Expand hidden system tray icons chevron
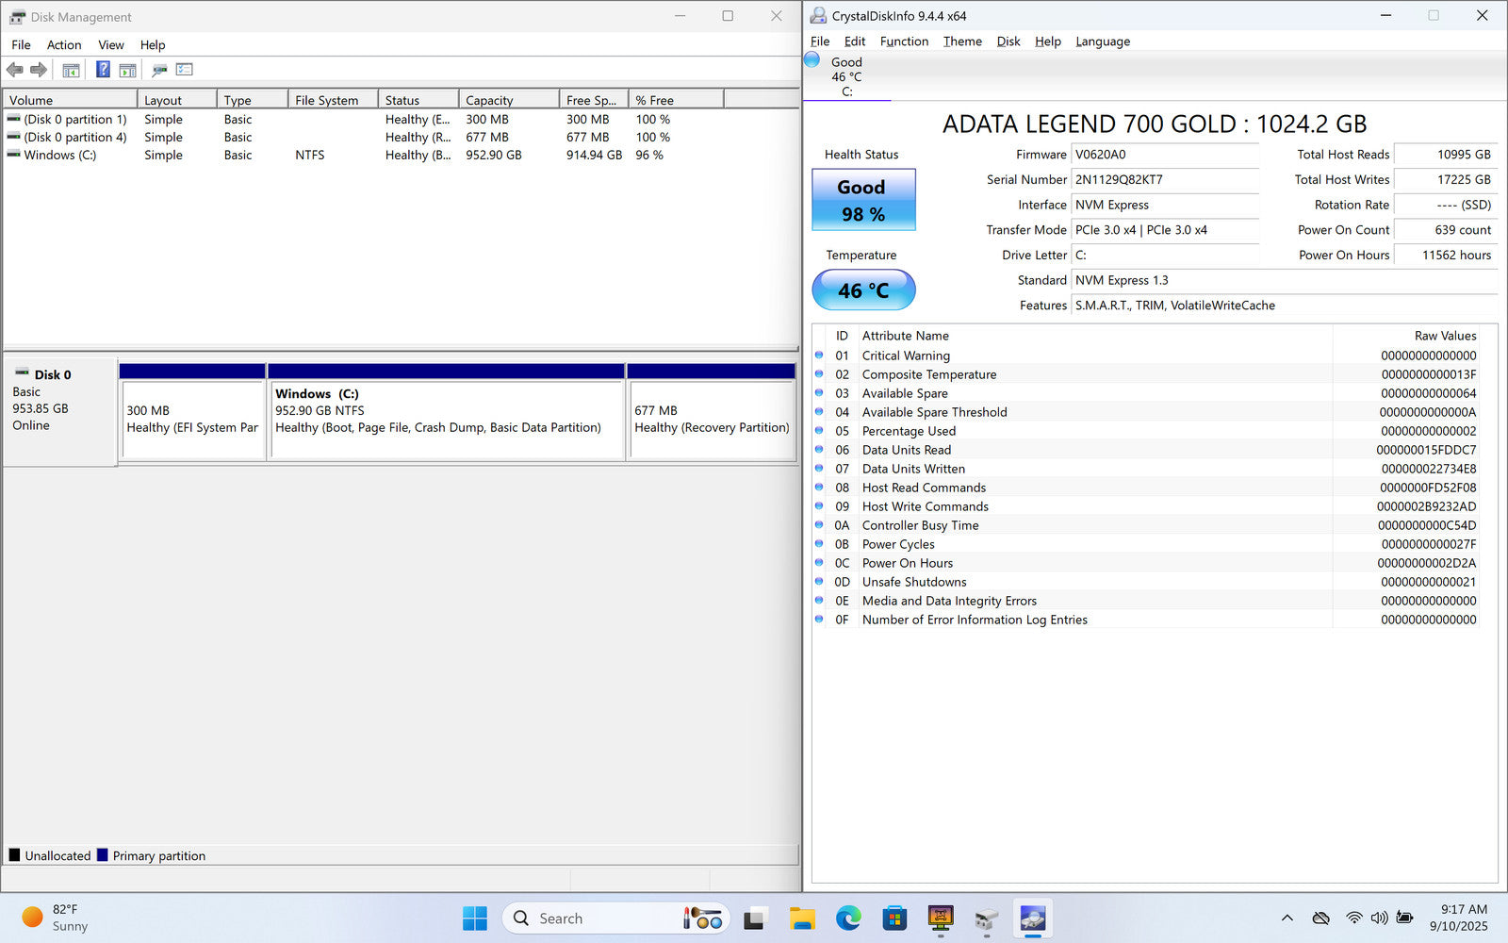The height and width of the screenshot is (943, 1508). (1287, 918)
